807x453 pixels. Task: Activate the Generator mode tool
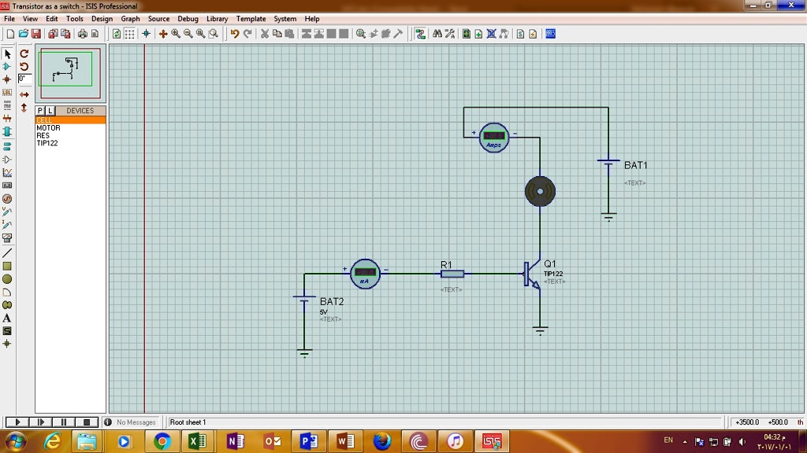point(7,197)
